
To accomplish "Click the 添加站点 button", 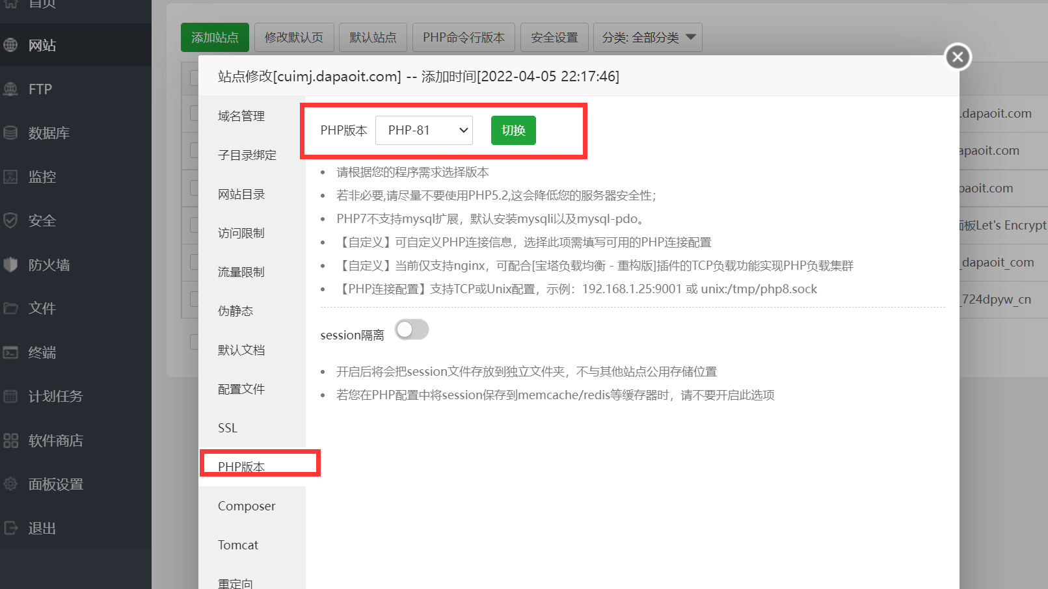I will 215,38.
